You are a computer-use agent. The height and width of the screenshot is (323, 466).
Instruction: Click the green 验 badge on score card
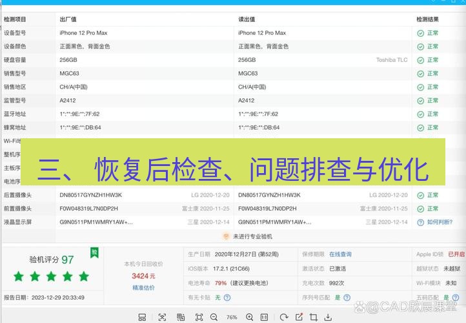(94, 253)
